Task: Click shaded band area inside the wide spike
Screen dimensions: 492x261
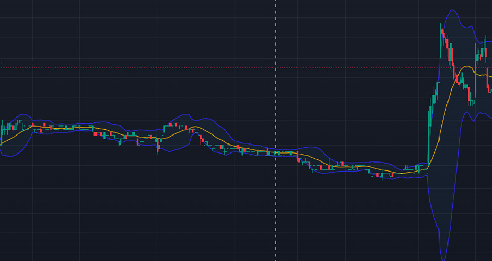Action: pos(445,159)
